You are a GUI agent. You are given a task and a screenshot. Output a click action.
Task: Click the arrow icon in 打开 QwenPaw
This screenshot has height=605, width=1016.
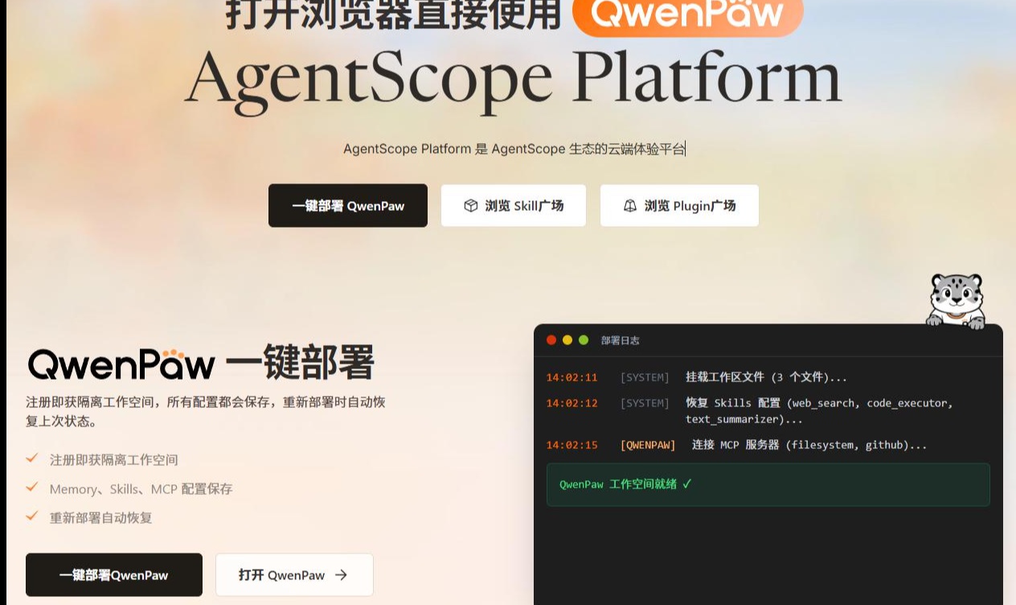341,574
